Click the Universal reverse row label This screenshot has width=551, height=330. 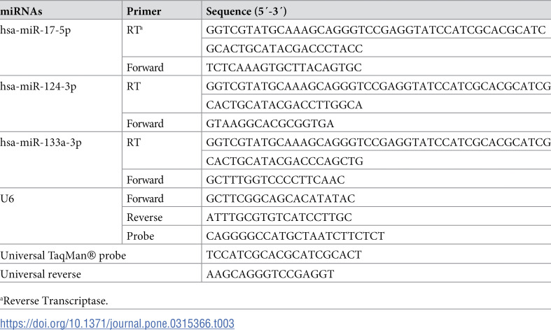pos(41,274)
